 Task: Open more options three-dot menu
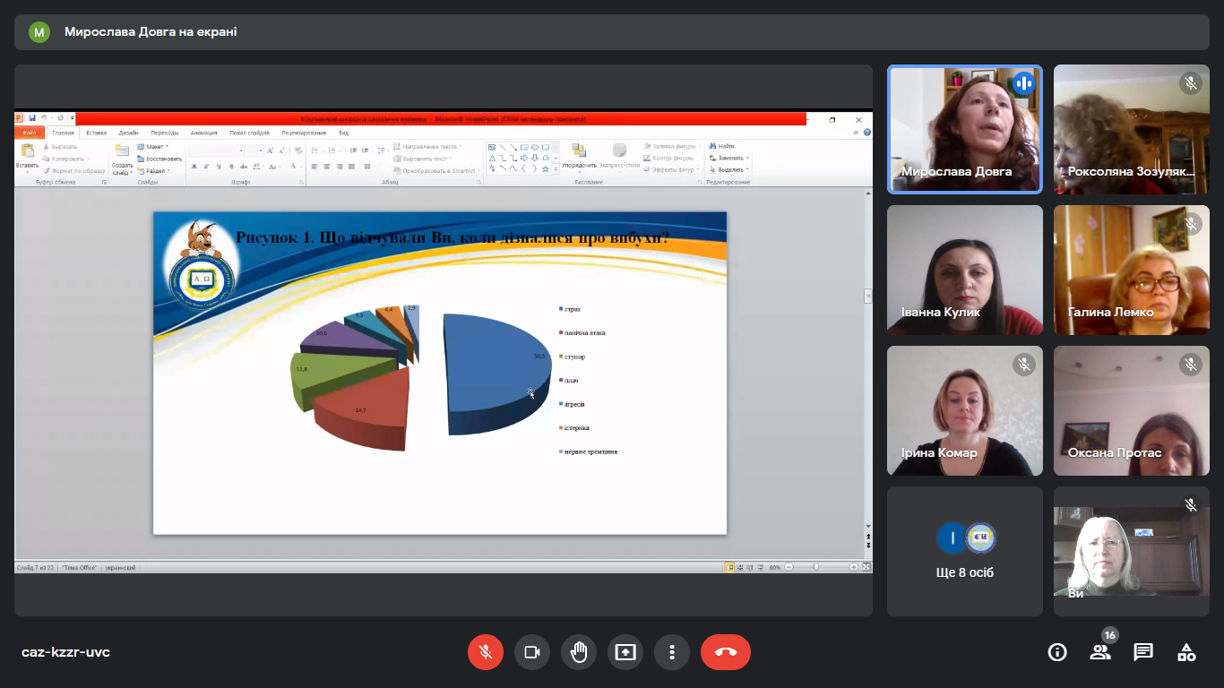(672, 652)
